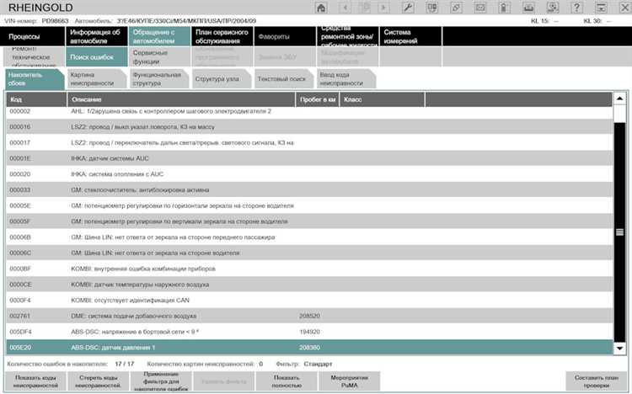632x394 pixels.
Task: Click the Стандарт filter value
Action: click(x=318, y=364)
